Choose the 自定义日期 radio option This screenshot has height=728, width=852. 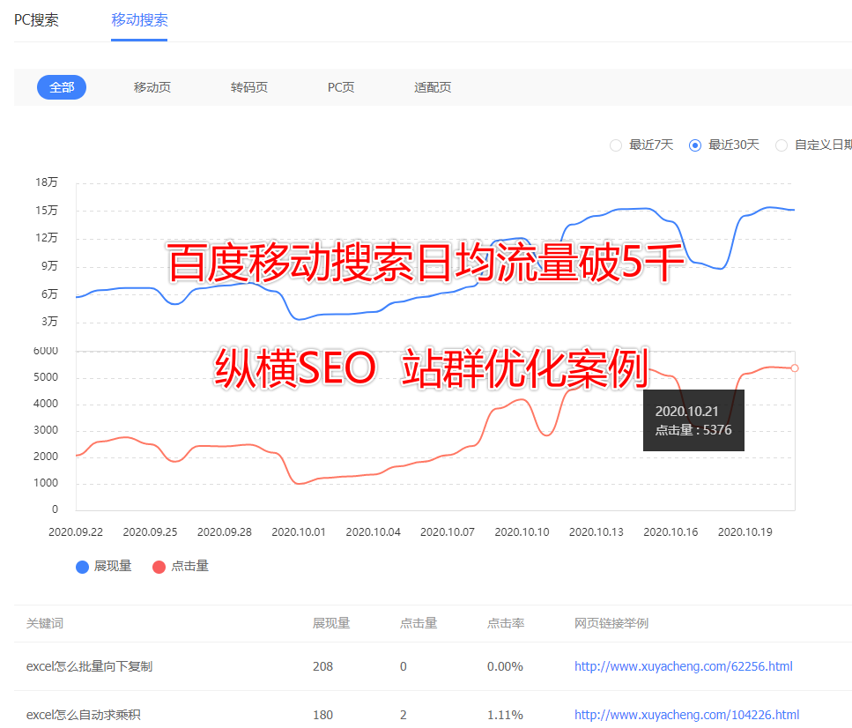tap(782, 145)
